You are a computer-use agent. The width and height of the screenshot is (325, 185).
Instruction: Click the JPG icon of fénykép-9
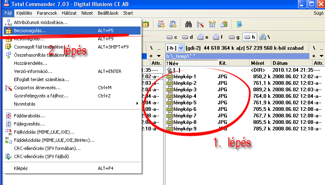pos(169,129)
